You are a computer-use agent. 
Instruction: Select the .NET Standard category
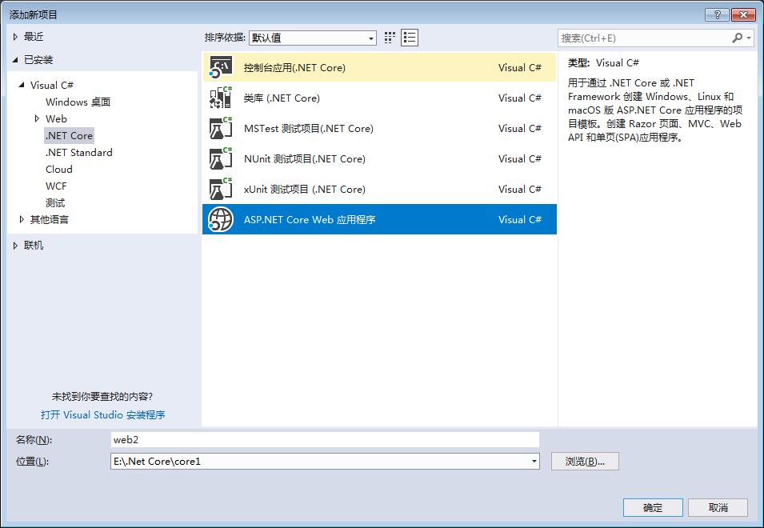coord(78,153)
